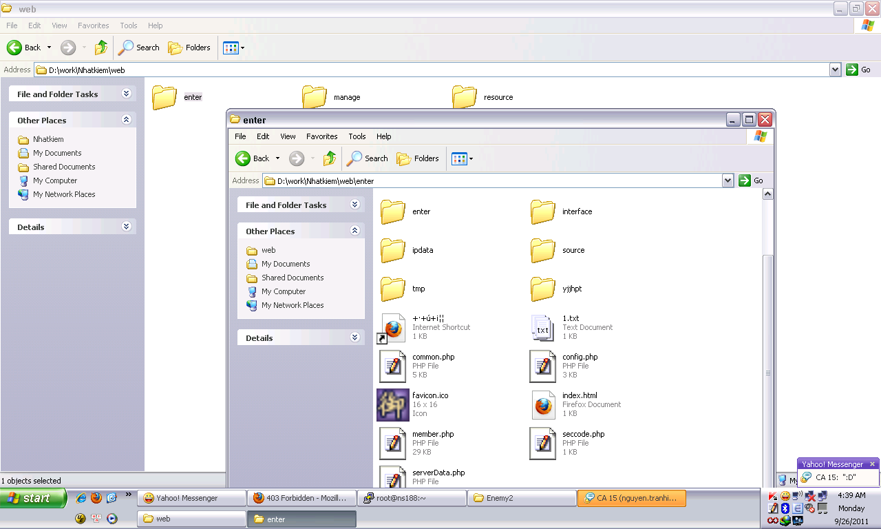Collapse Other Places panel in web window
This screenshot has width=881, height=529.
point(126,120)
